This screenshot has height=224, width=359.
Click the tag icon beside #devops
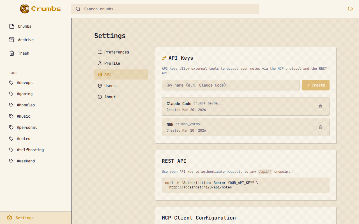11,83
